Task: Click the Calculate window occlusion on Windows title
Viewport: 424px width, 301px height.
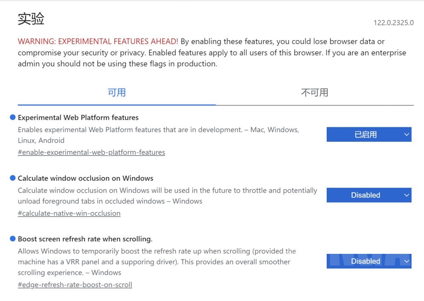Action: (85, 178)
